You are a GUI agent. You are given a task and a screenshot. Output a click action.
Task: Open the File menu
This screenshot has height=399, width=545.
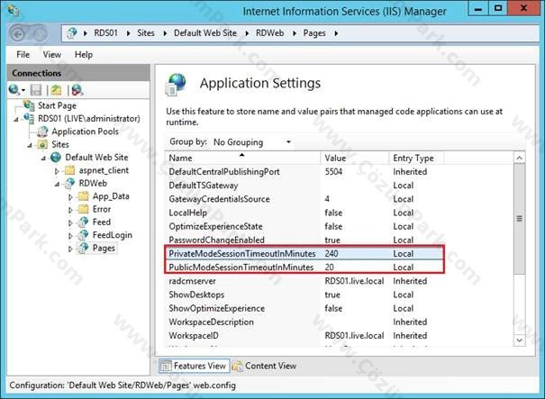click(x=23, y=55)
